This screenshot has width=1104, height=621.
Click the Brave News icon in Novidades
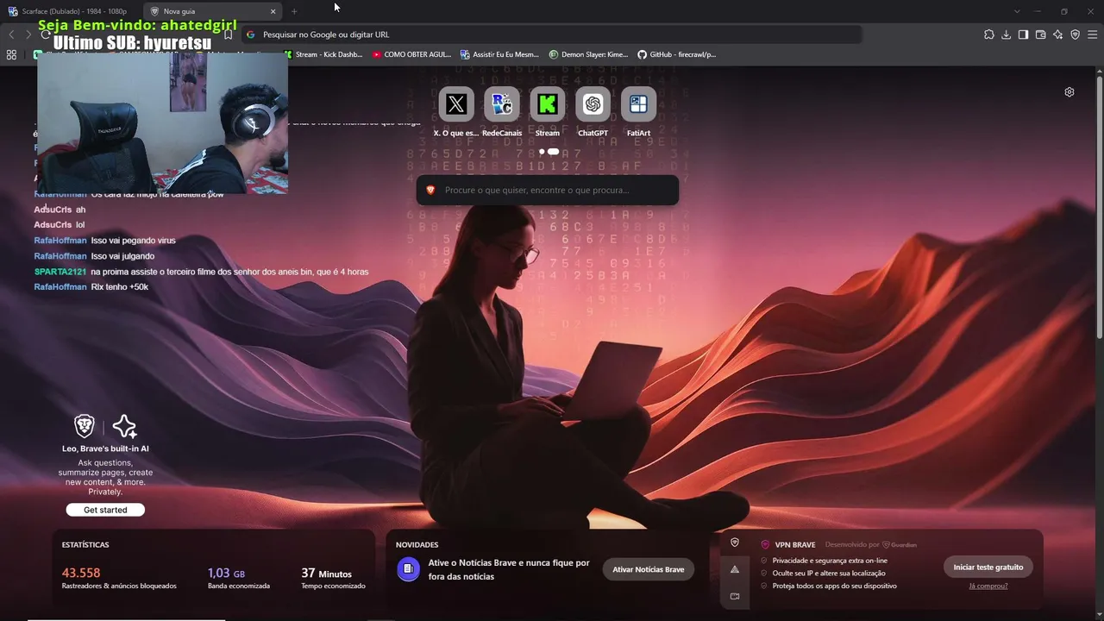click(x=408, y=569)
